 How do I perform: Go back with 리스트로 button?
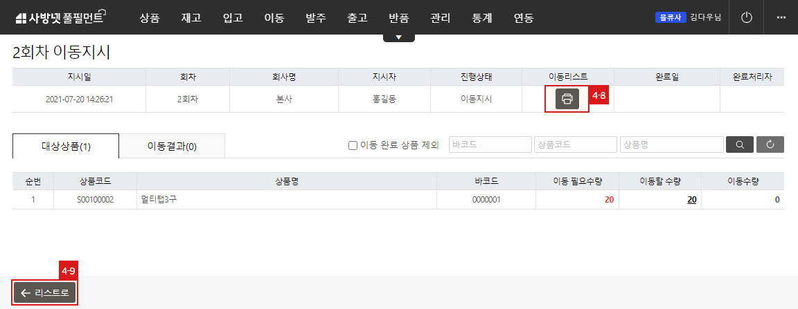pyautogui.click(x=45, y=292)
